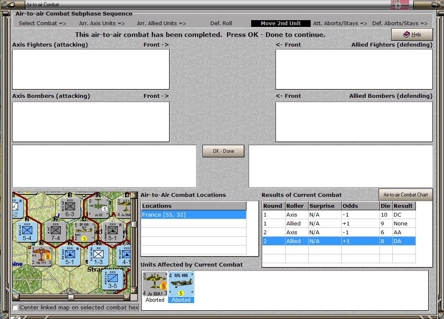
Task: Click the Surprise column header
Action: (325, 206)
